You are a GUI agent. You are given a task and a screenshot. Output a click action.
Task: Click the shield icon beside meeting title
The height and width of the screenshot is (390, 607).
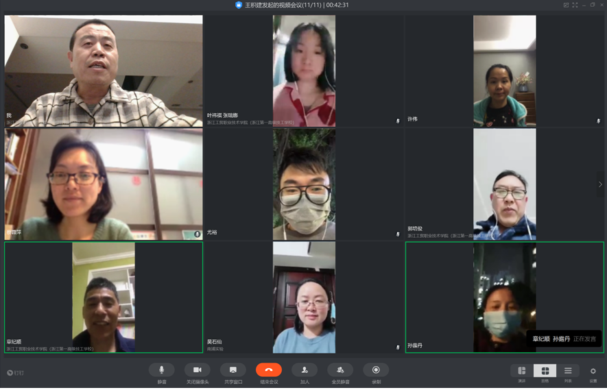239,5
